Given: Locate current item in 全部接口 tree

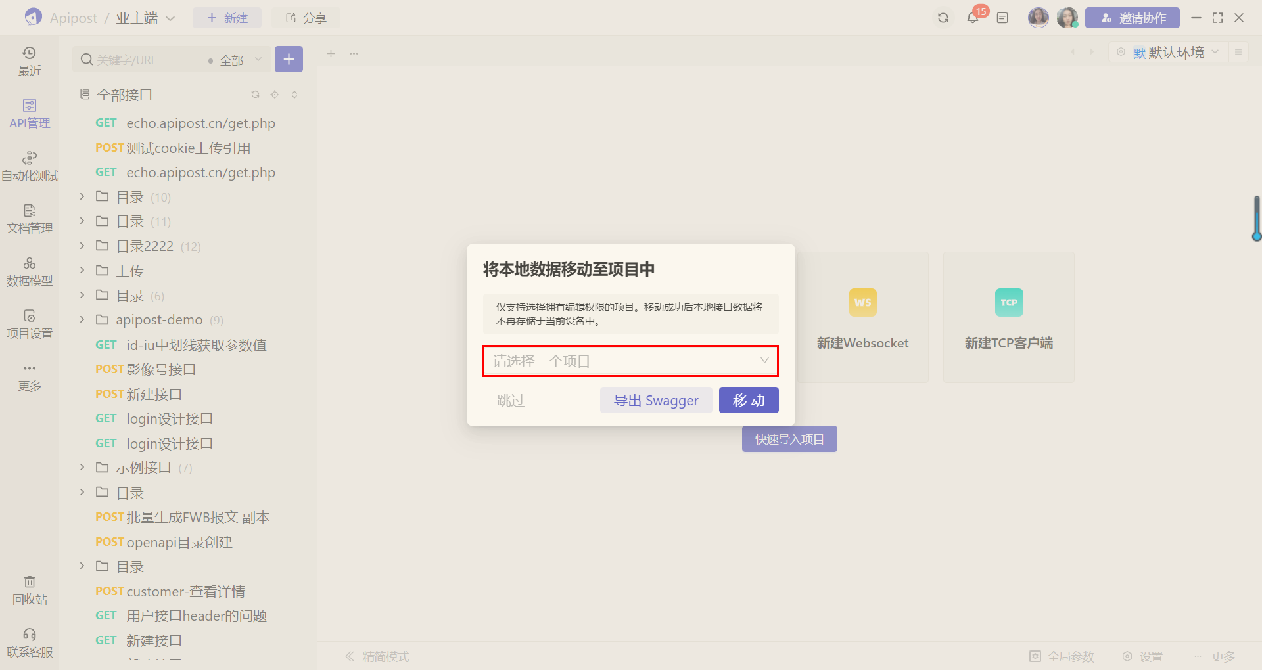Looking at the screenshot, I should 275,95.
